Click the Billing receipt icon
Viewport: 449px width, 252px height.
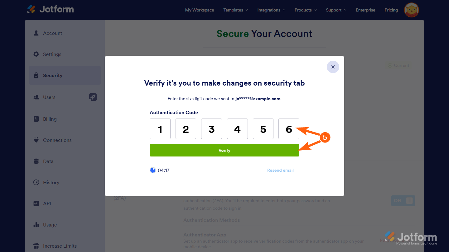coord(36,119)
